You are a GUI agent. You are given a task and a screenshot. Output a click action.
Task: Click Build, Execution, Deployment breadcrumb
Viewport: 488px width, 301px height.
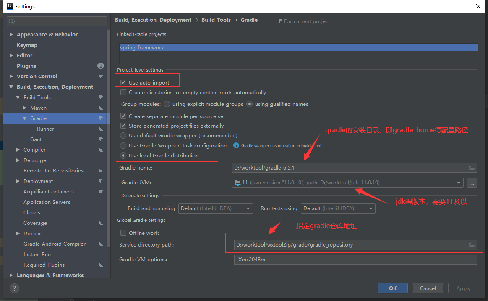pyautogui.click(x=153, y=20)
